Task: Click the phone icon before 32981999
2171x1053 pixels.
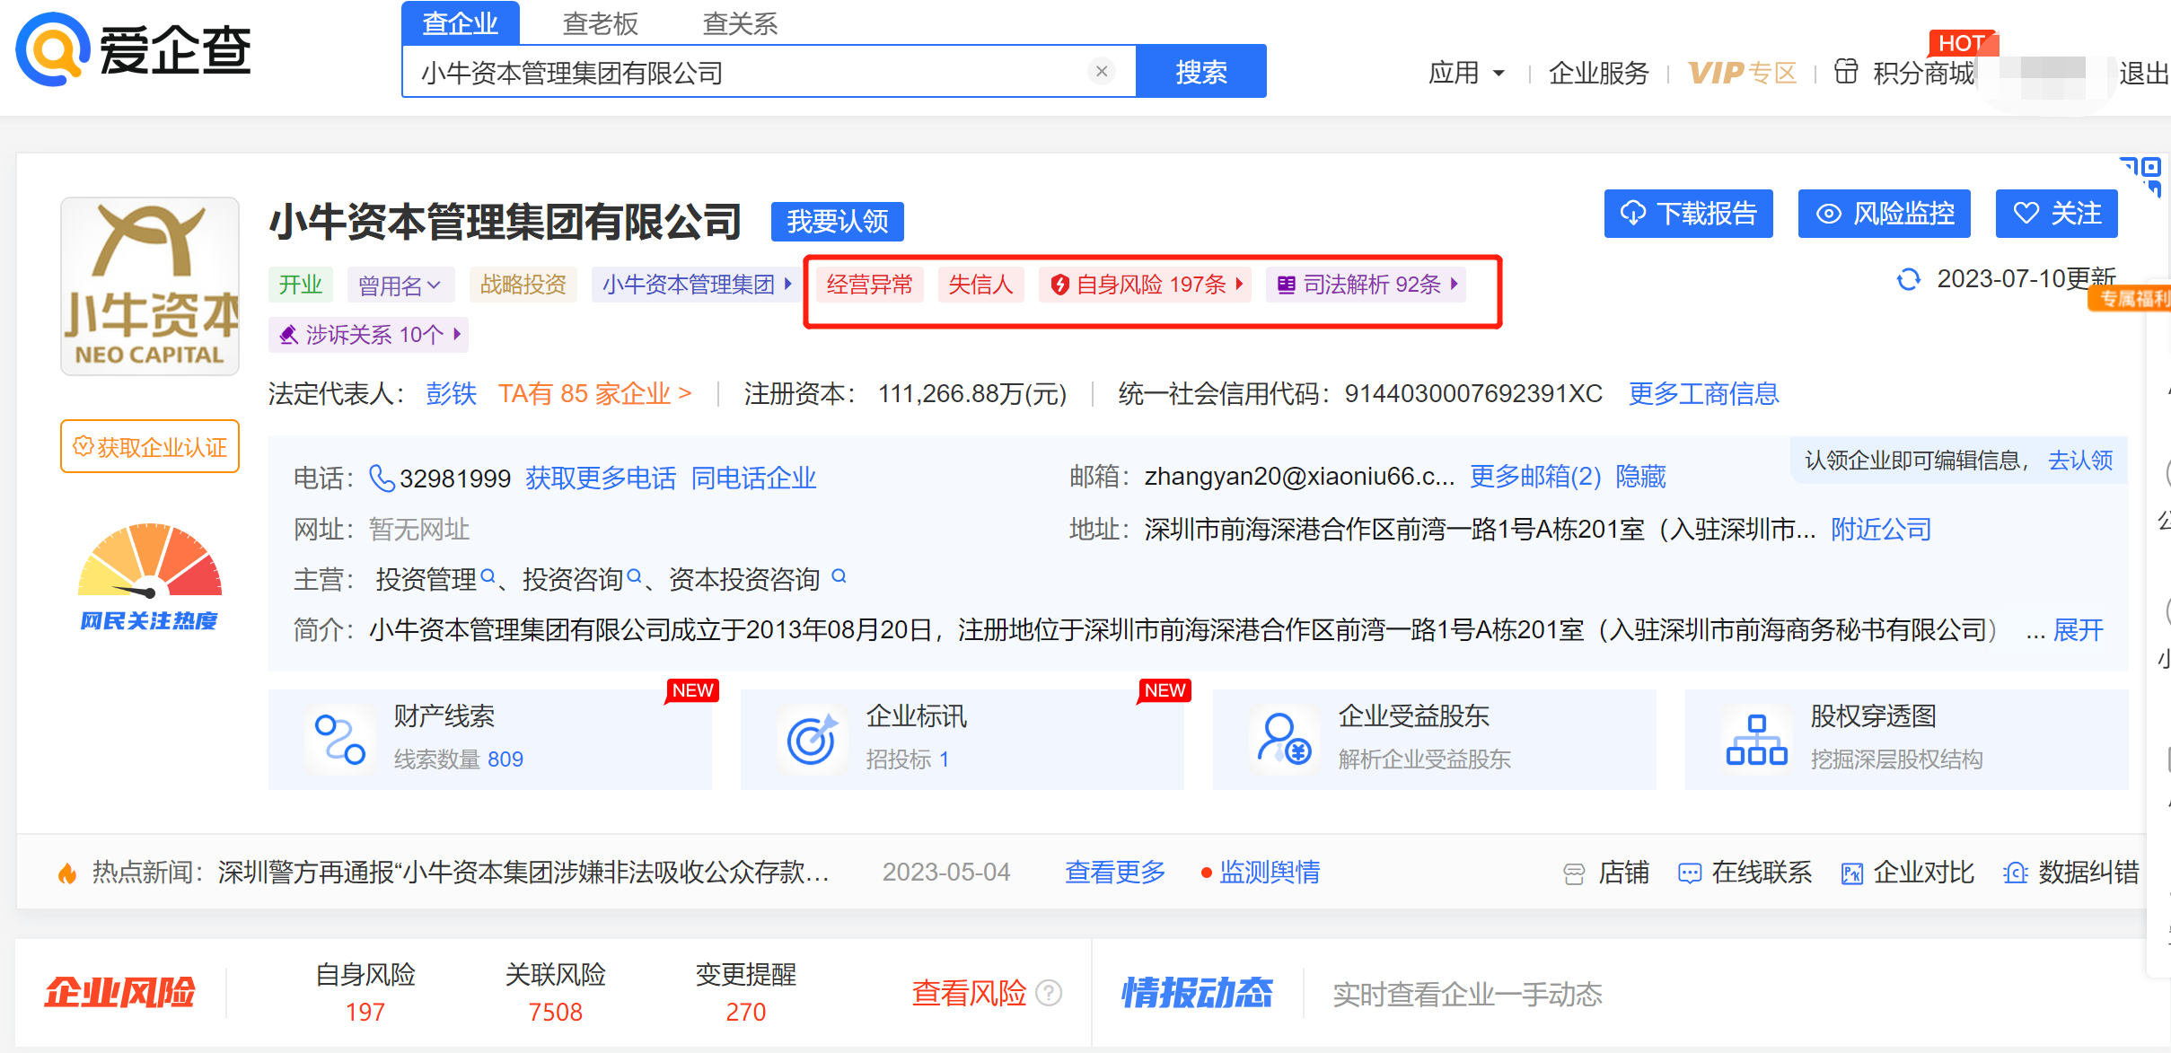Action: (382, 478)
